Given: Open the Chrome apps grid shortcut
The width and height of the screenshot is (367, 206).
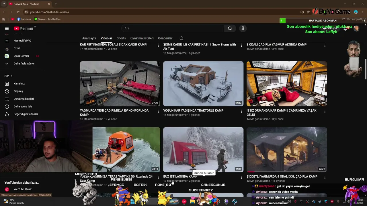Looking at the screenshot, I should point(4,19).
